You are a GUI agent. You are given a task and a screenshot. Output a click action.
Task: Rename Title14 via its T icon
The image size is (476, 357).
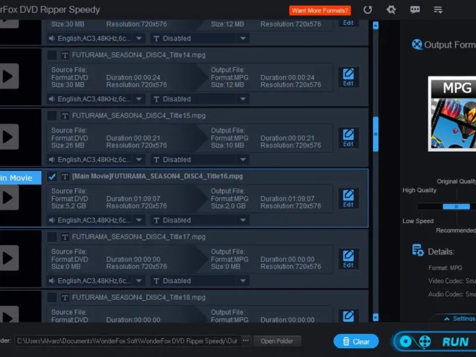pyautogui.click(x=65, y=55)
